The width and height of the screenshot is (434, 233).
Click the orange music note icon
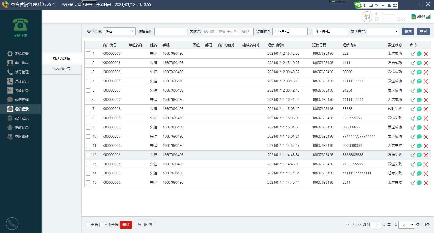click(367, 17)
